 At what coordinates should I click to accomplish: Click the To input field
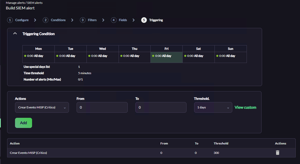(x=161, y=107)
